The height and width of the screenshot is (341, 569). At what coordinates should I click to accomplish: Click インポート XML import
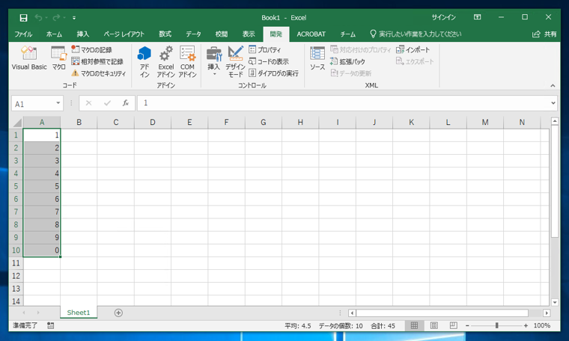pyautogui.click(x=413, y=49)
